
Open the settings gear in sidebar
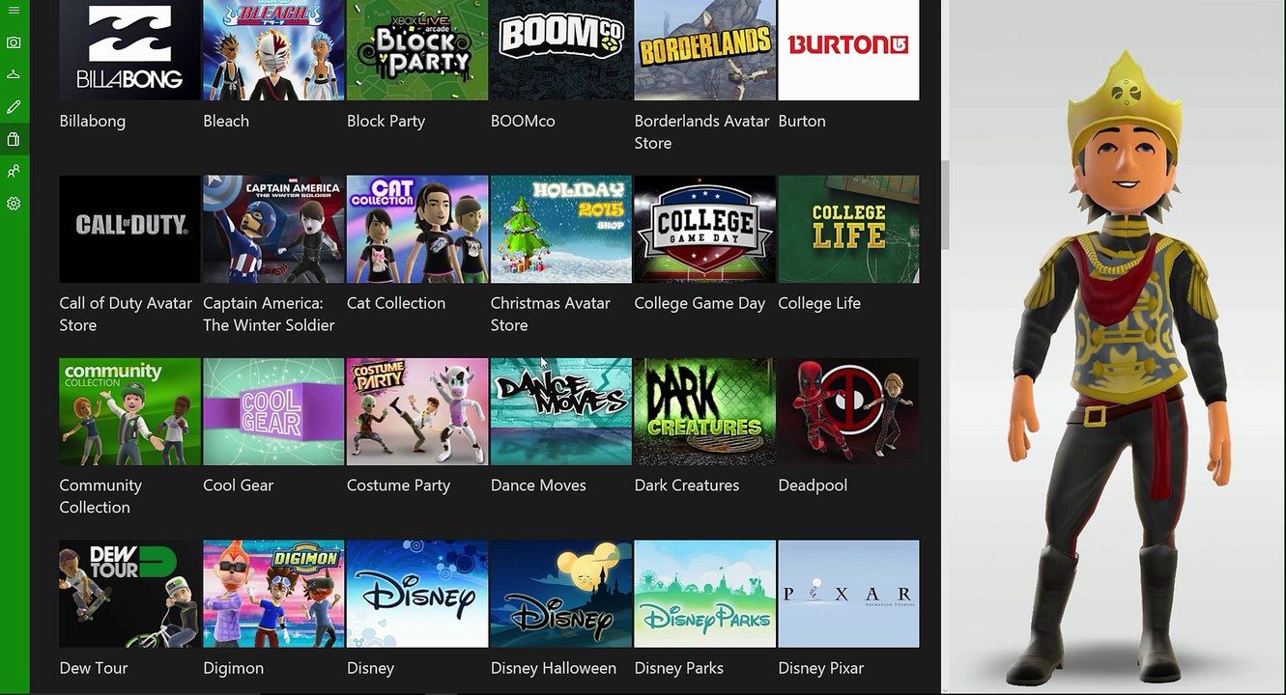[x=14, y=204]
